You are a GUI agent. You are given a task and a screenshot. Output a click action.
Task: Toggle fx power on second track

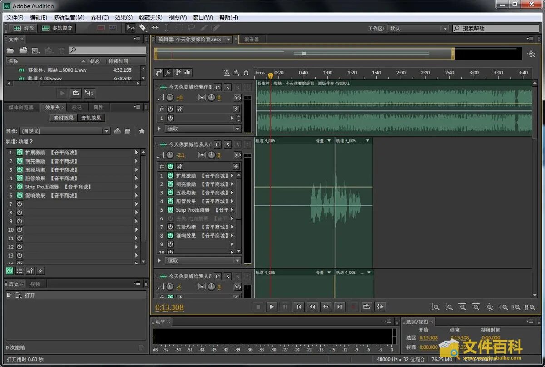click(x=170, y=166)
